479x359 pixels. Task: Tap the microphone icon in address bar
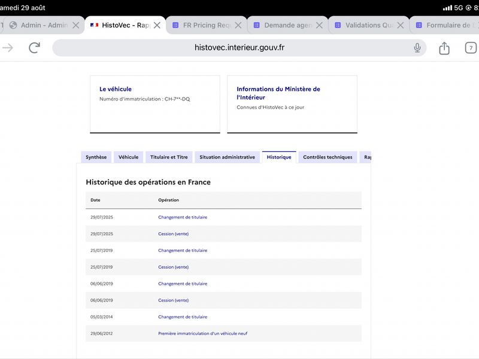coord(417,48)
